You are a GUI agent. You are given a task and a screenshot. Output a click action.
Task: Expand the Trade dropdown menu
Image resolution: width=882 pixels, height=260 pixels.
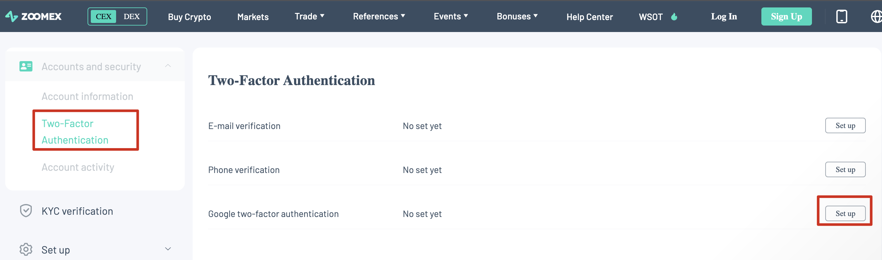310,16
